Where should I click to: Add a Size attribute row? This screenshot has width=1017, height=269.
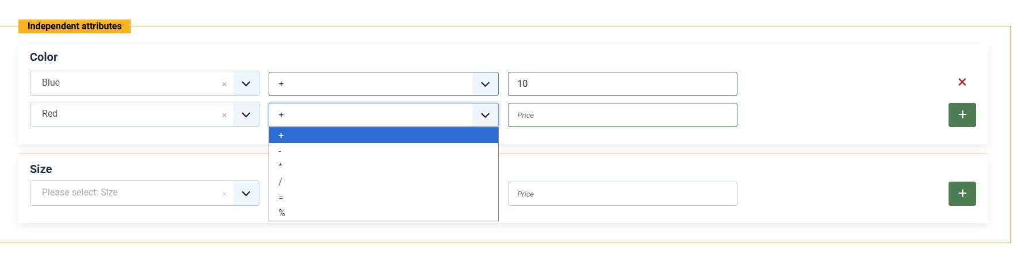pyautogui.click(x=962, y=194)
